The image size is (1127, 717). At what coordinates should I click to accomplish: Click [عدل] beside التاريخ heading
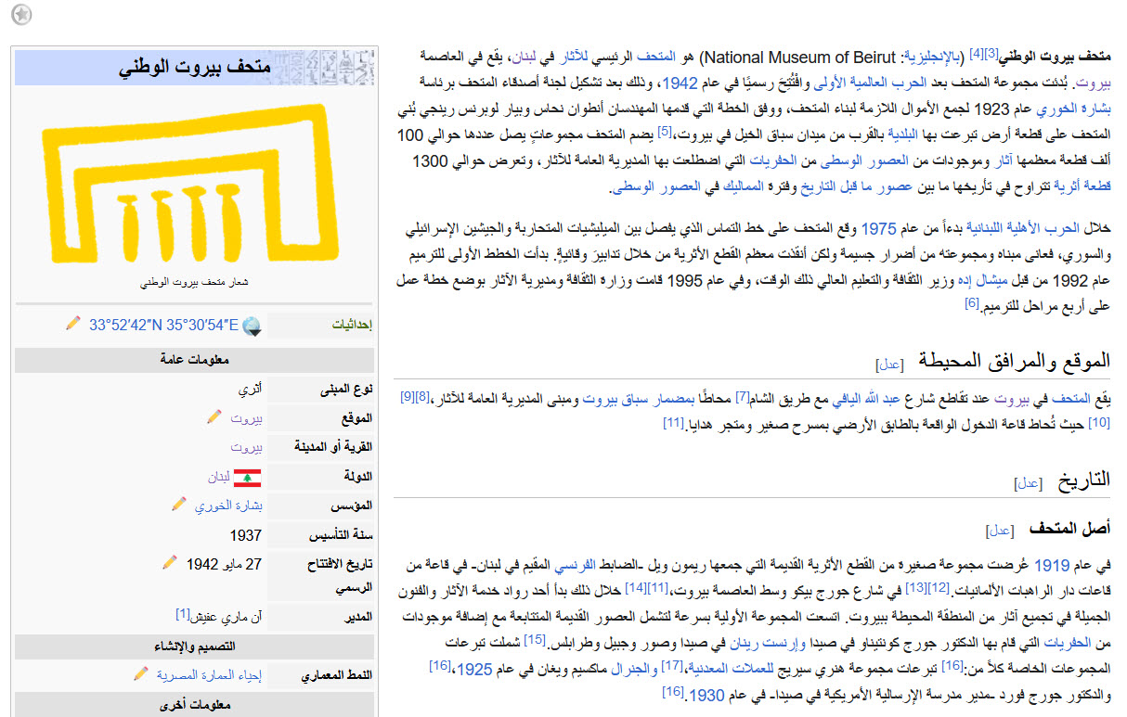point(1029,483)
